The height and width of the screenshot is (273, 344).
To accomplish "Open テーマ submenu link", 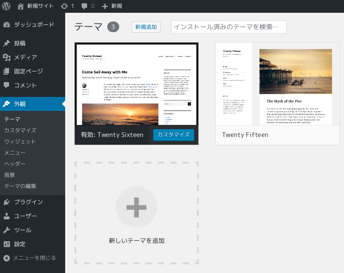I will click(12, 119).
